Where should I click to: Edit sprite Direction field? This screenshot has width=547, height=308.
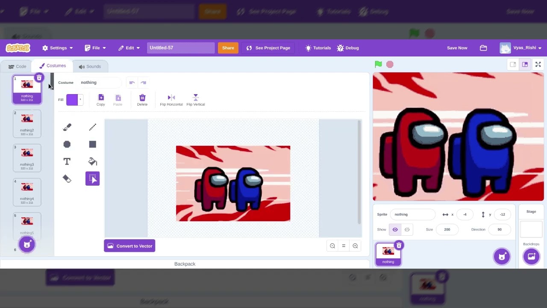pos(500,230)
